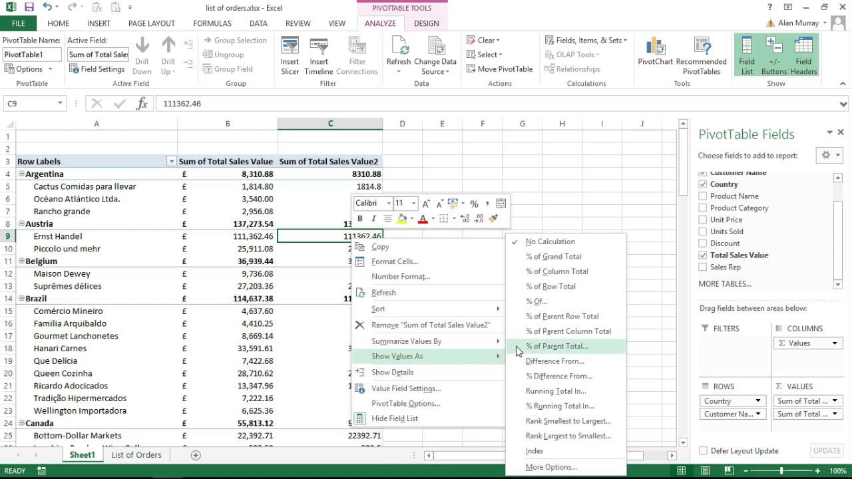Switch to the List of Orders sheet

[x=136, y=455]
